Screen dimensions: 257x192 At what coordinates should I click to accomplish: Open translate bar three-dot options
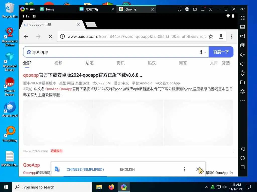tap(185, 169)
